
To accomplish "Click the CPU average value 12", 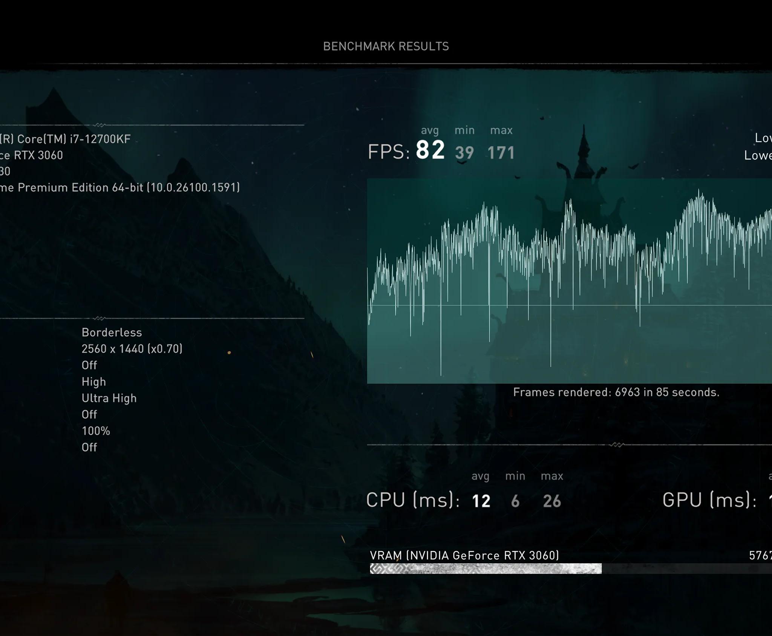I will pyautogui.click(x=481, y=501).
